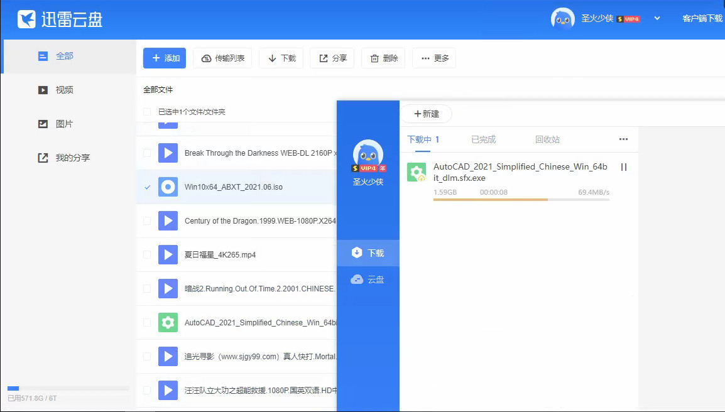The height and width of the screenshot is (412, 725).
Task: Uncheck the Win10x64_ABXT_2021.06.iso file
Action: tap(147, 187)
